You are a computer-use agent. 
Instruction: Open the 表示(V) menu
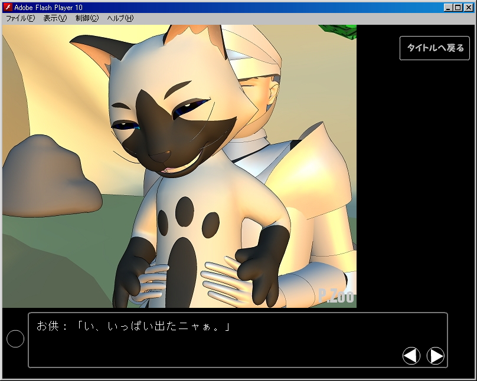coord(55,18)
